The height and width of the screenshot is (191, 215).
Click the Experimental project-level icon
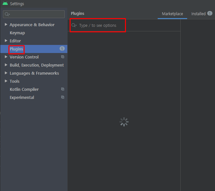63,97
